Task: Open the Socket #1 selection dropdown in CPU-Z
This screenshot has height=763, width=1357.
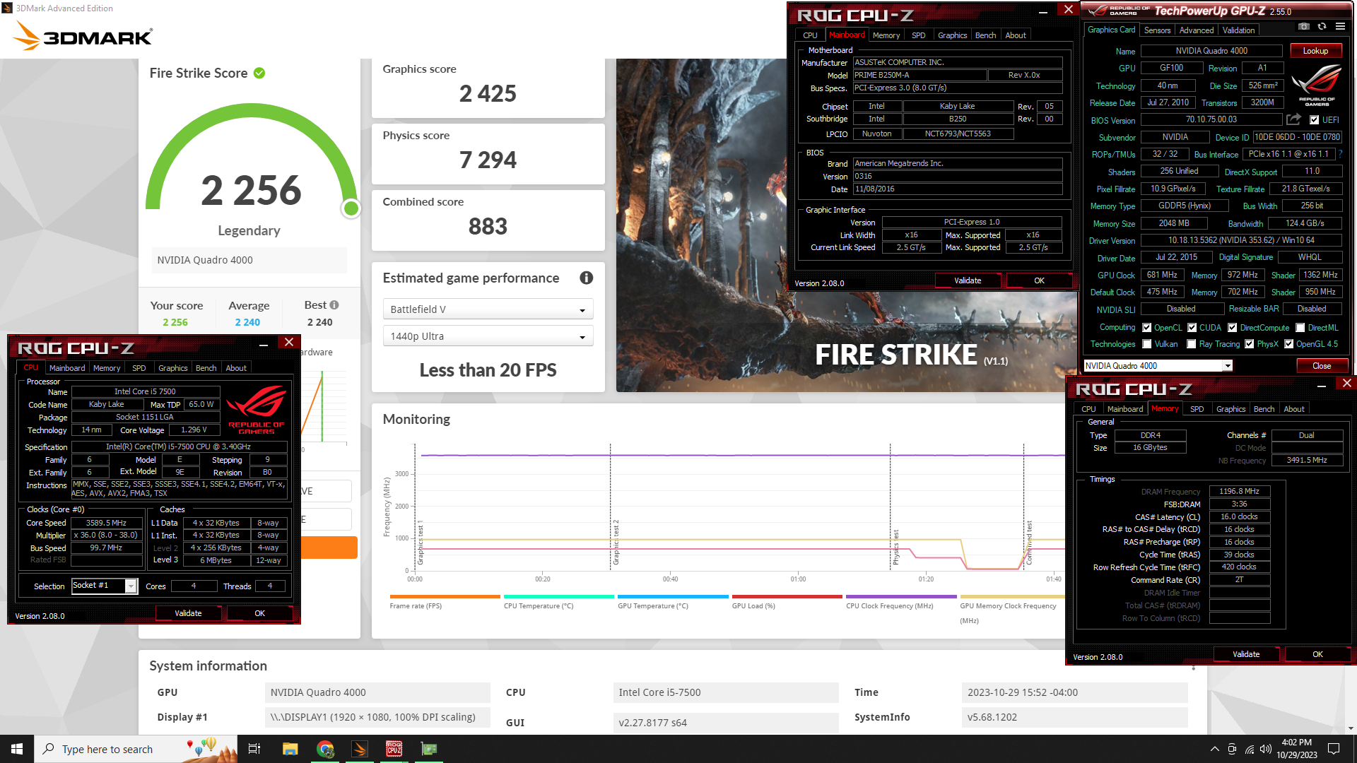Action: 104,586
